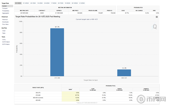Open Prior Hikes in the sidebar

[x=5, y=24]
